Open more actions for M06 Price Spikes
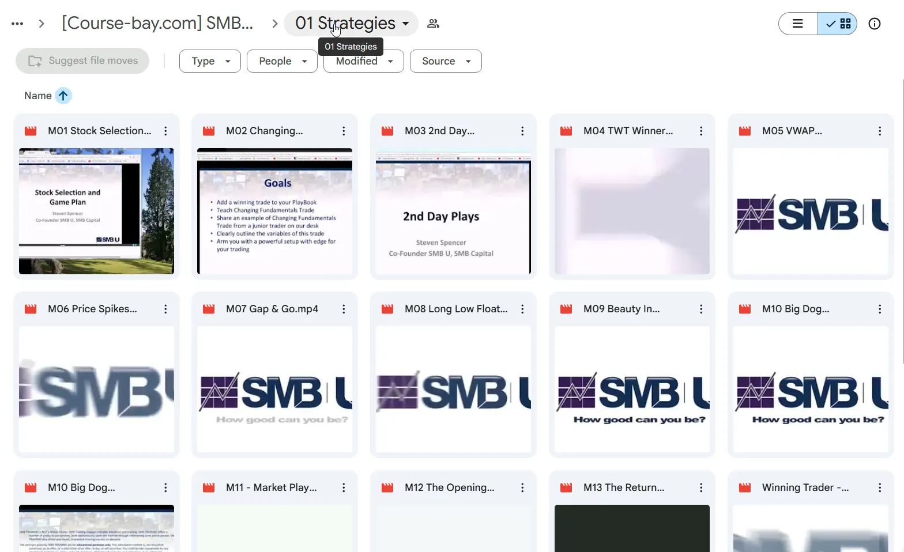Image resolution: width=904 pixels, height=552 pixels. [x=165, y=309]
